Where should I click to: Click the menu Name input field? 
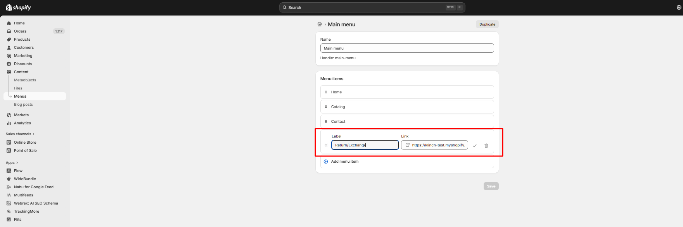coord(406,48)
